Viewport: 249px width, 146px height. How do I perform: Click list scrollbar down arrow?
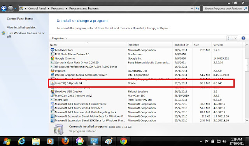(x=247, y=121)
